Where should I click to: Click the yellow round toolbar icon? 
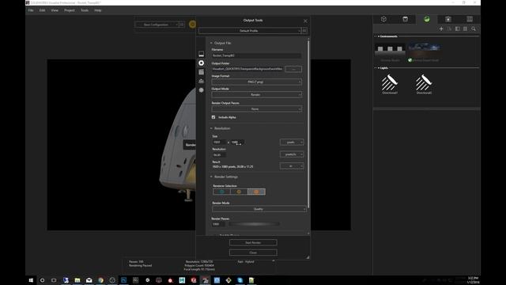[192, 25]
